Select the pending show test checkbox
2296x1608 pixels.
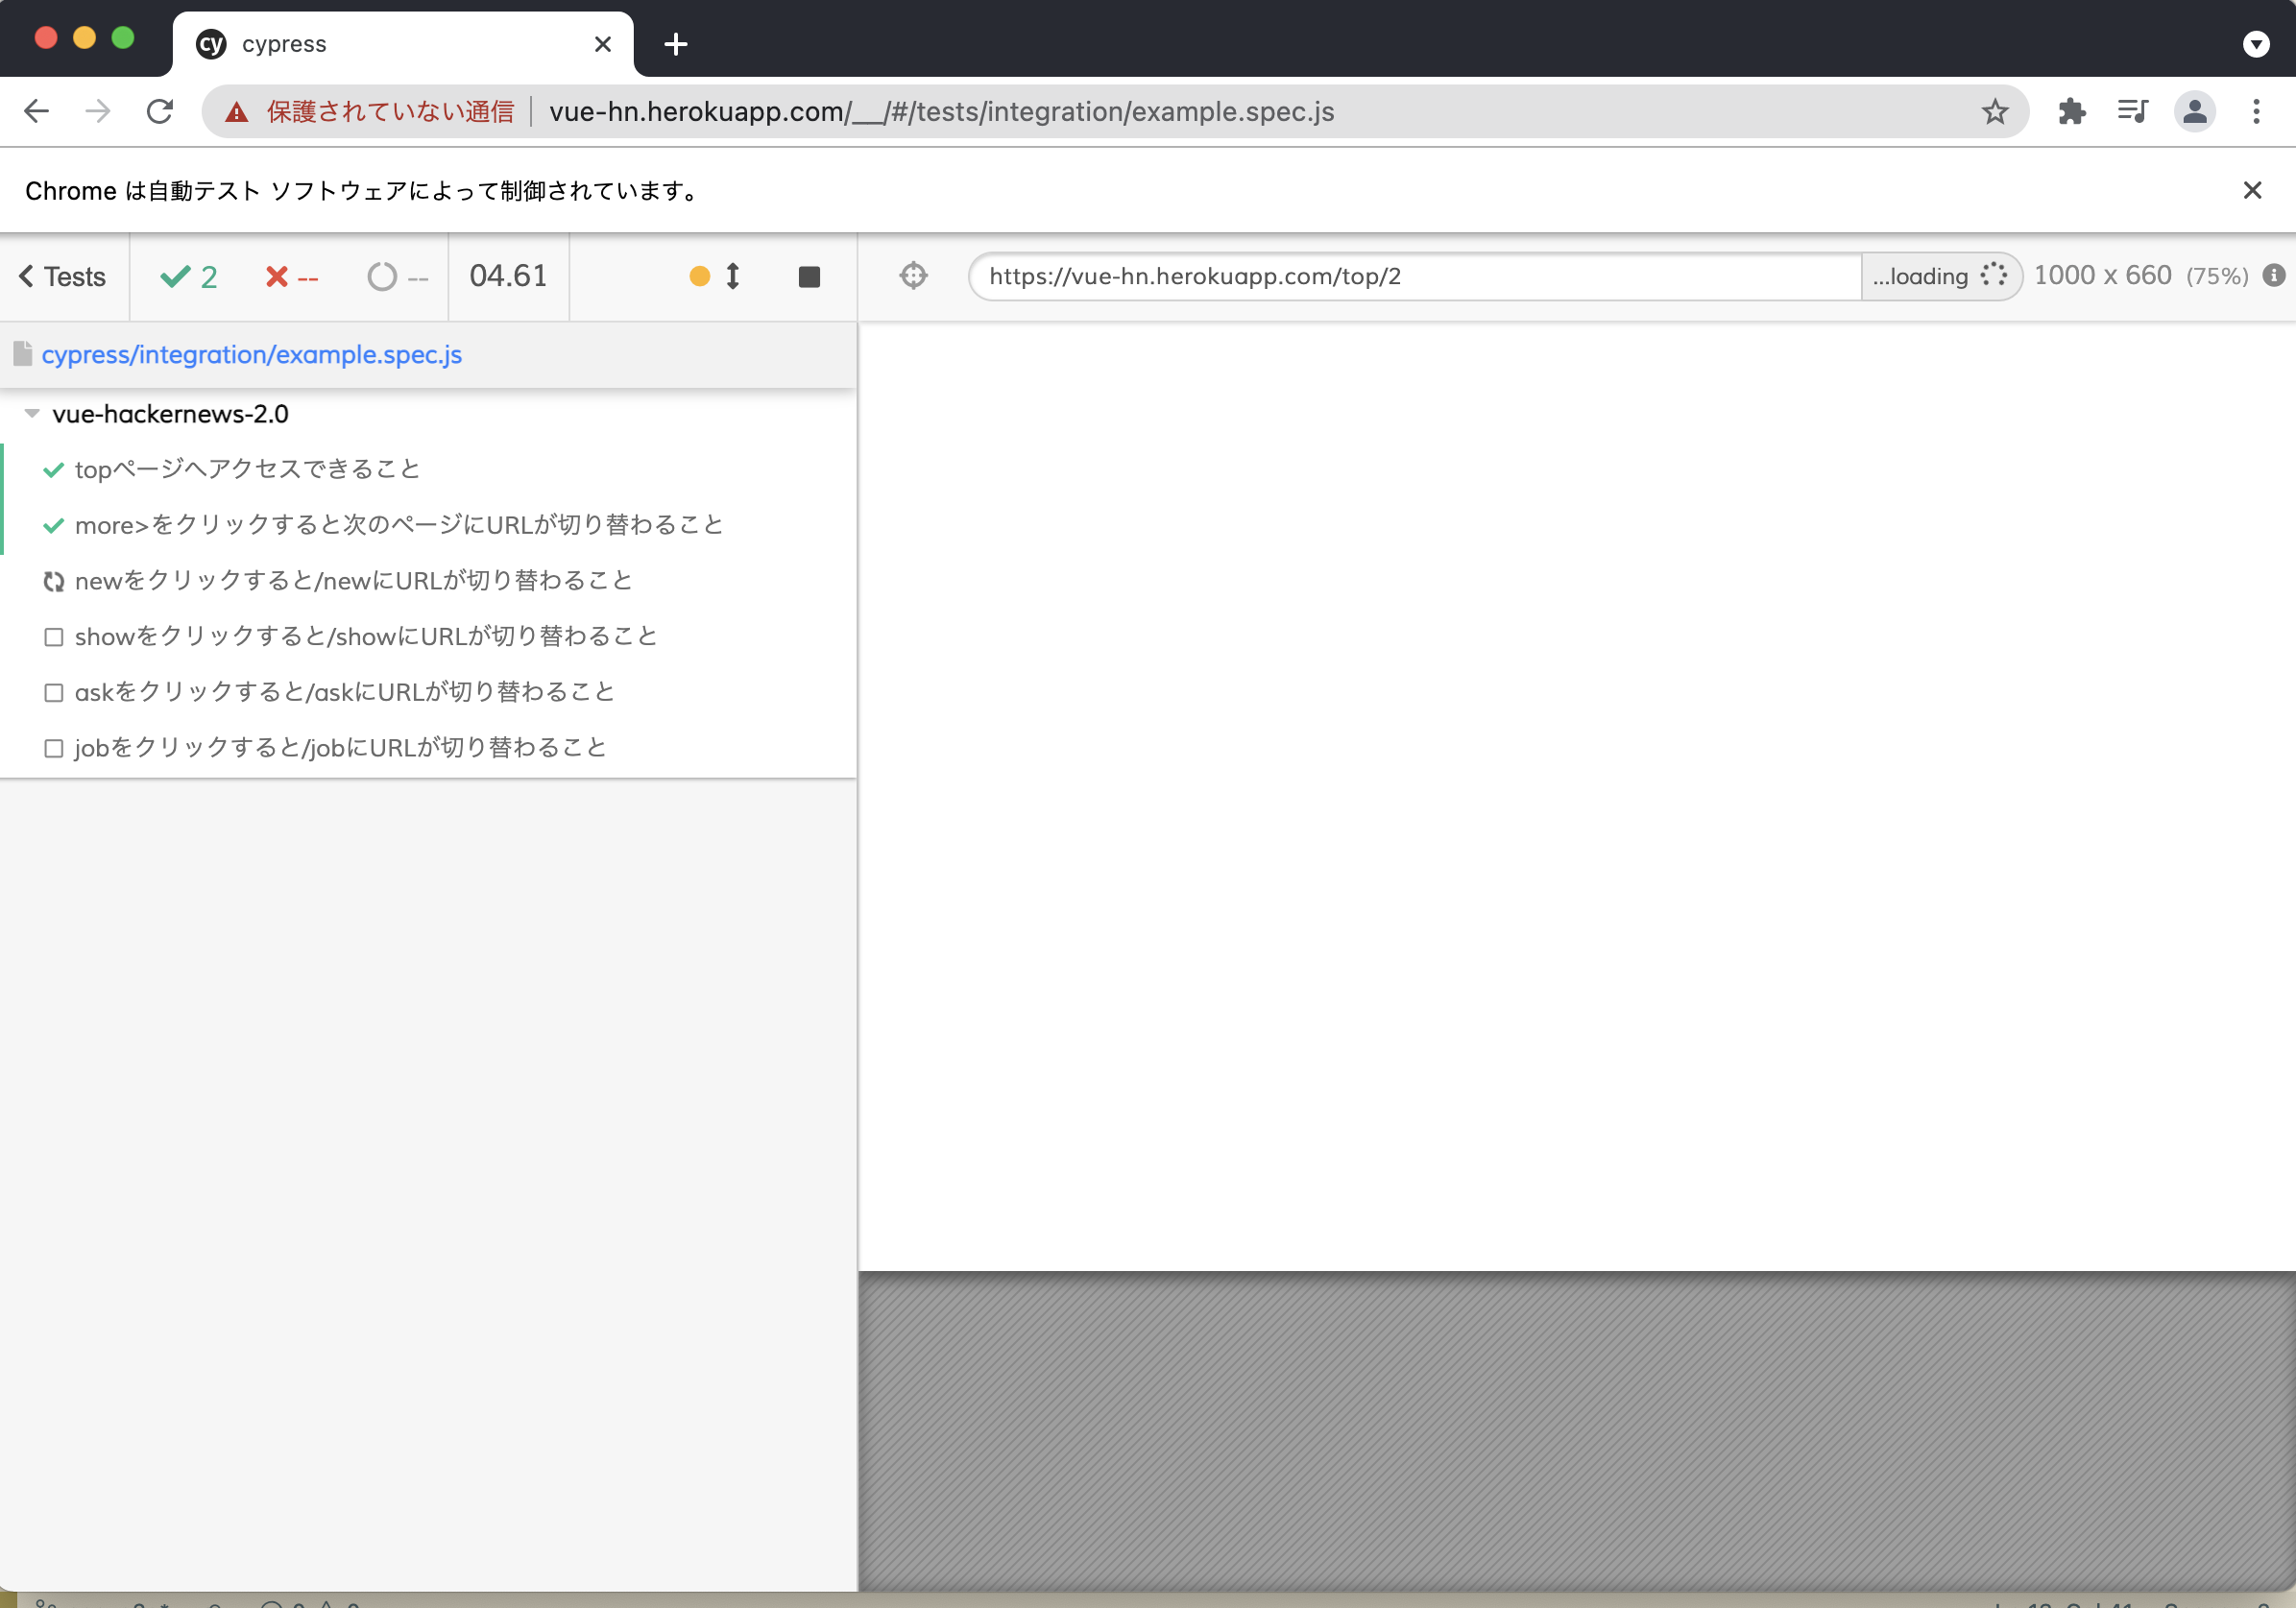pyautogui.click(x=54, y=637)
